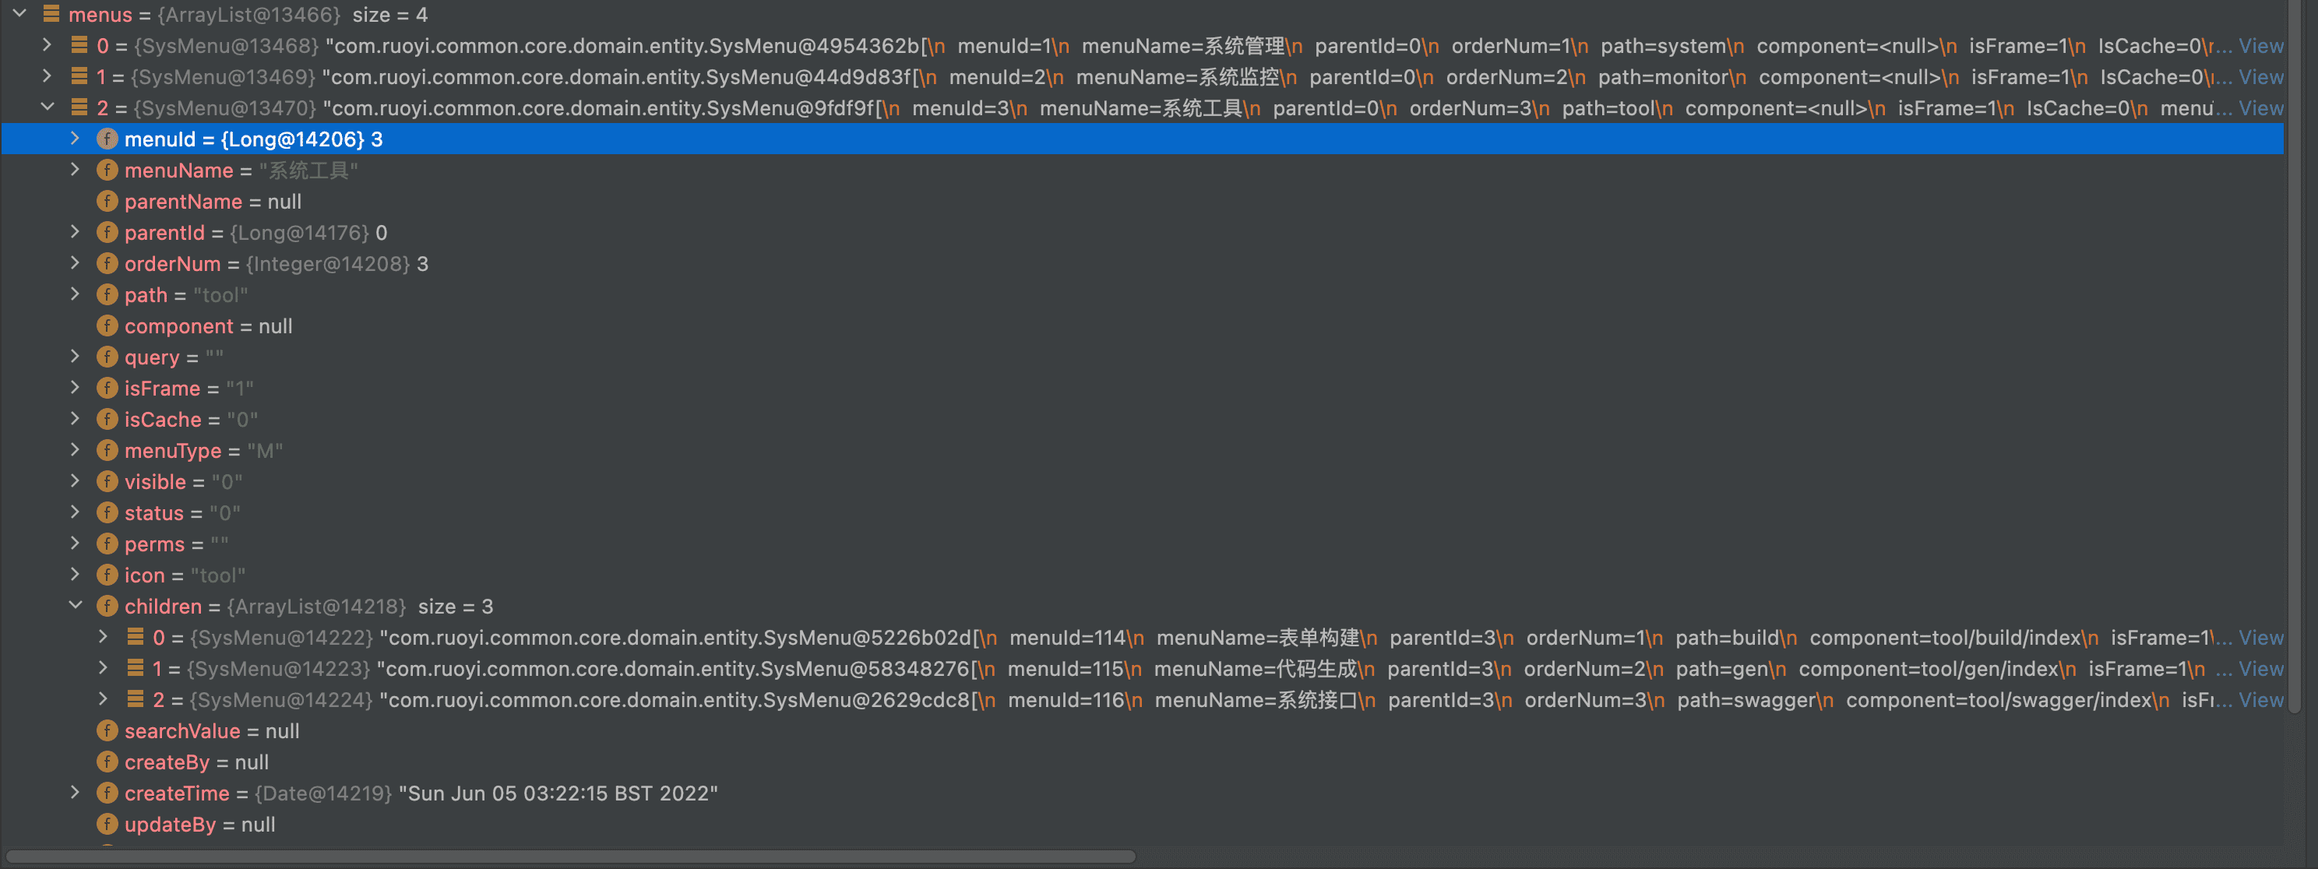Click field icon beside isCache
This screenshot has height=869, width=2318.
(107, 419)
